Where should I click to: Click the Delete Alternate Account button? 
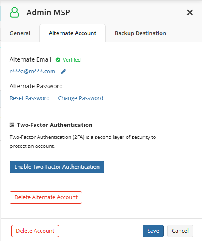click(46, 197)
